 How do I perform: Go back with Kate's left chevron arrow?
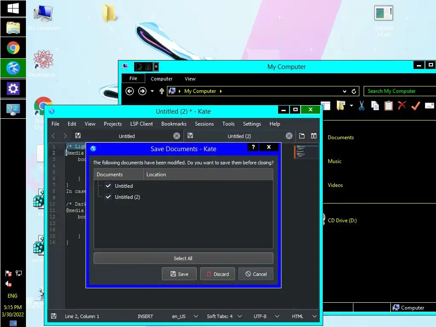(x=53, y=136)
